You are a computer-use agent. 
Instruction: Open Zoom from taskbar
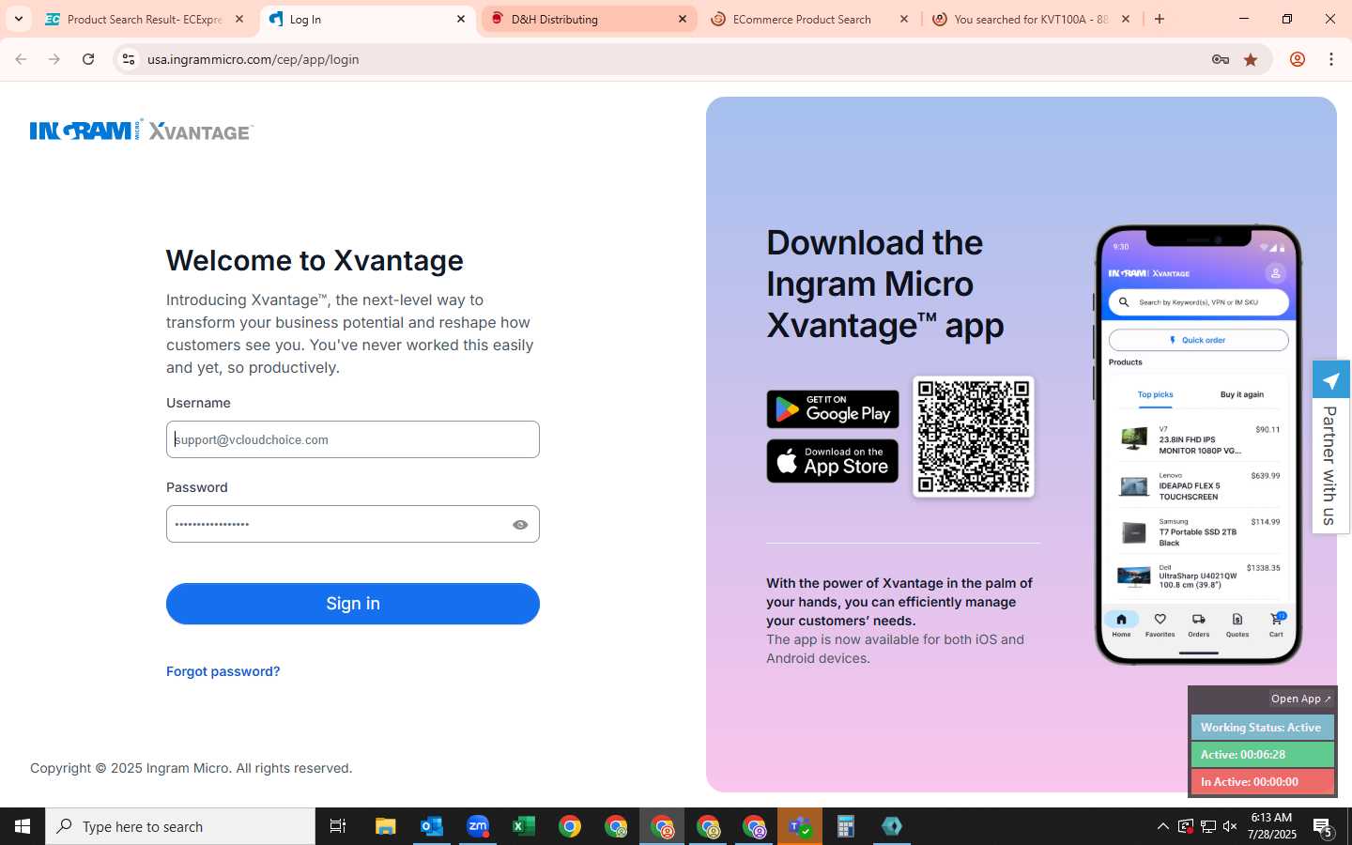tap(478, 826)
